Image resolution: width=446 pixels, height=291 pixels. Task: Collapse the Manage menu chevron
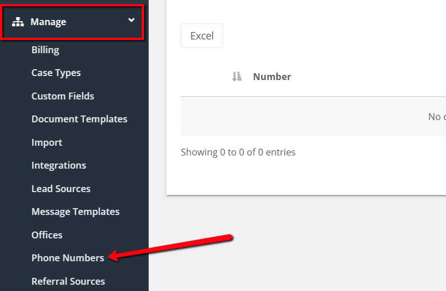tap(131, 20)
